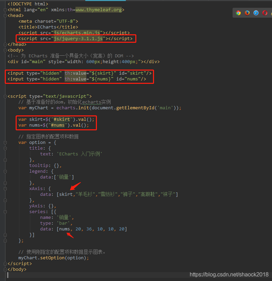The image size is (272, 281).
Task: Click the myChart.setOption(option) call
Action: [53, 258]
